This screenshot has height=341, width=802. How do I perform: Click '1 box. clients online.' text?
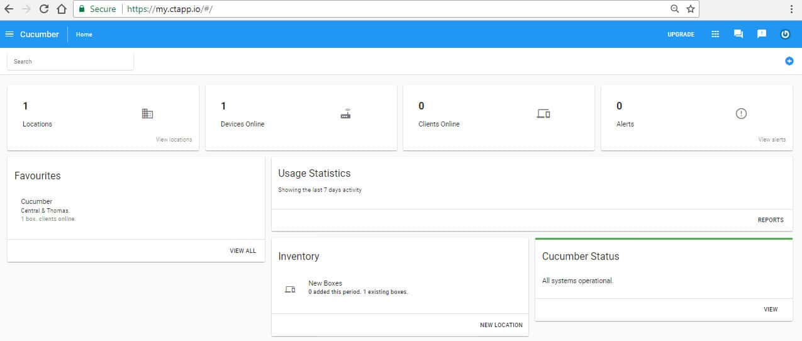(48, 219)
